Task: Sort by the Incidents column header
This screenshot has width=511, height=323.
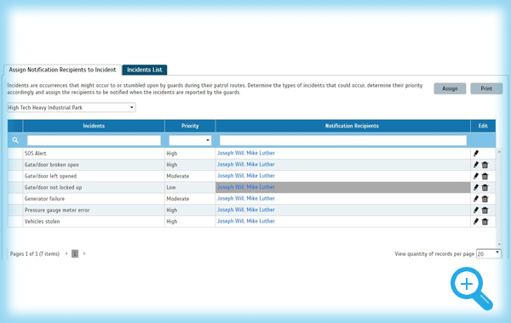Action: [x=94, y=126]
